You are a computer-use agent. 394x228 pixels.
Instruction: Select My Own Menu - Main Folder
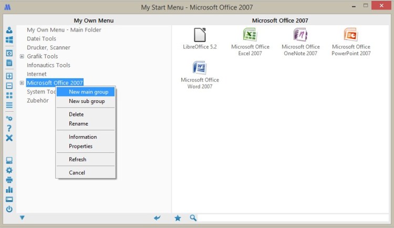pyautogui.click(x=64, y=29)
